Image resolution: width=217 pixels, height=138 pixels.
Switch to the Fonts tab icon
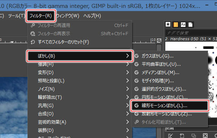(183, 24)
